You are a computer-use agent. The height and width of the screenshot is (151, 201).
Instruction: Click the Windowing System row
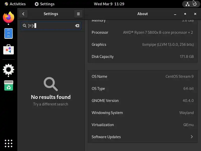[143, 113]
